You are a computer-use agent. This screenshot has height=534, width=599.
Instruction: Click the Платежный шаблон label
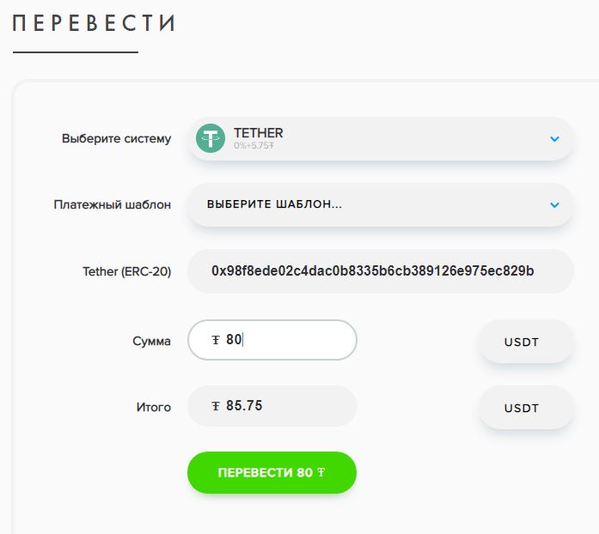112,205
